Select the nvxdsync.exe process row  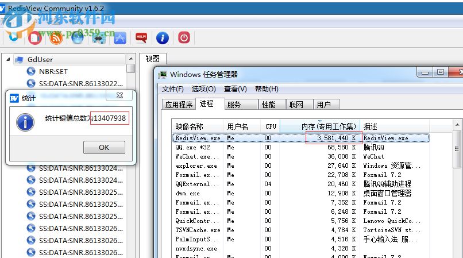(x=300, y=248)
